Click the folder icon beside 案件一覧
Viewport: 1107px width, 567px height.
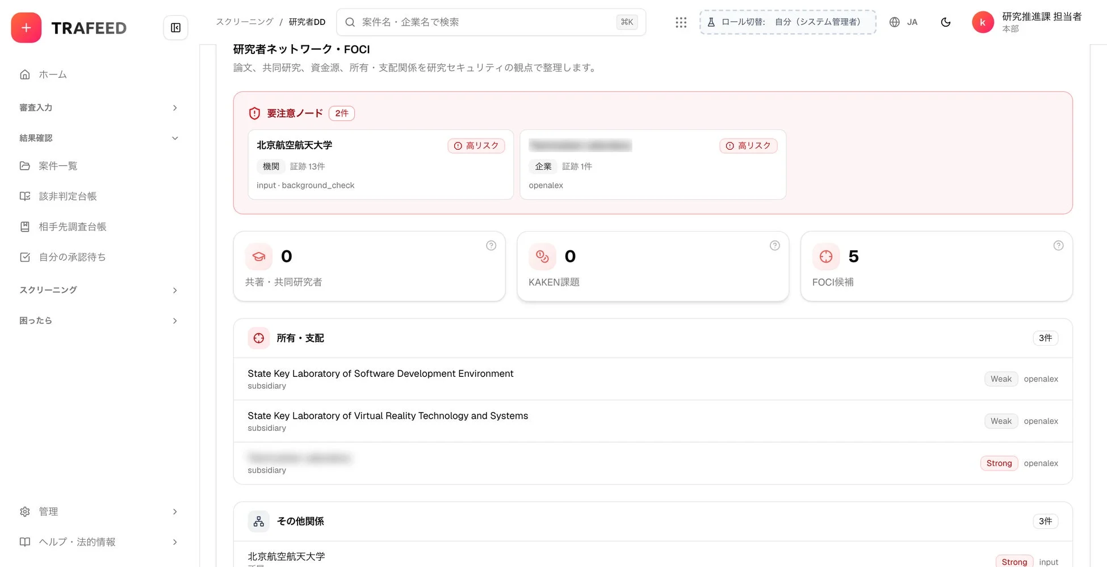click(x=25, y=166)
